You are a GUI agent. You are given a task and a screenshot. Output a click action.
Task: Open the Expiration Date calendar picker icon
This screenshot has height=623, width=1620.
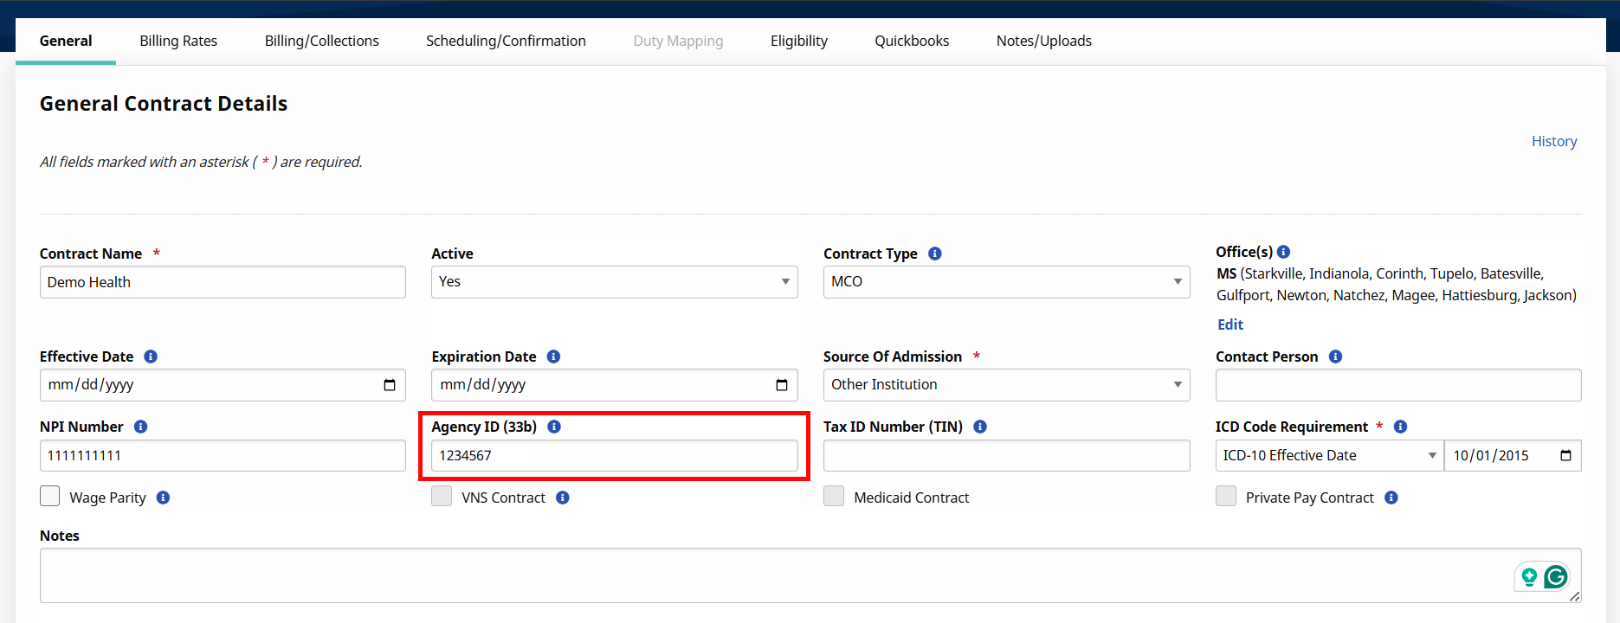(781, 385)
